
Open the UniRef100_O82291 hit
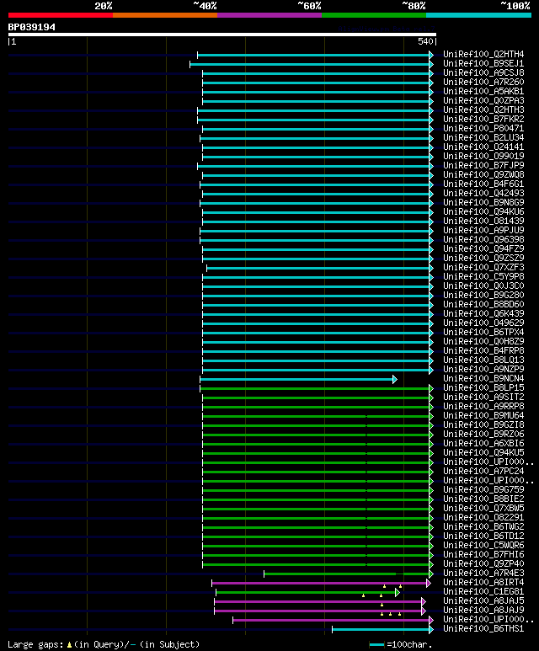coord(483,518)
